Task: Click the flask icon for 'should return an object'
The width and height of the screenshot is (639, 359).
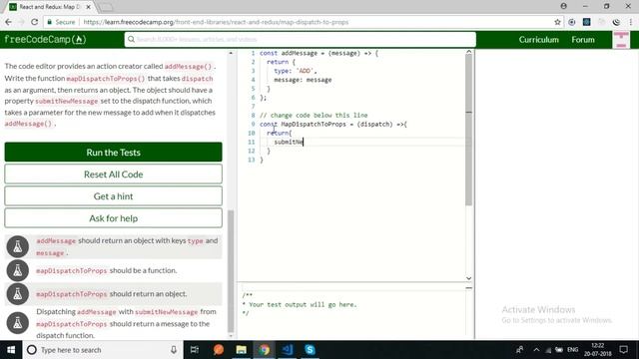Action: [18, 294]
